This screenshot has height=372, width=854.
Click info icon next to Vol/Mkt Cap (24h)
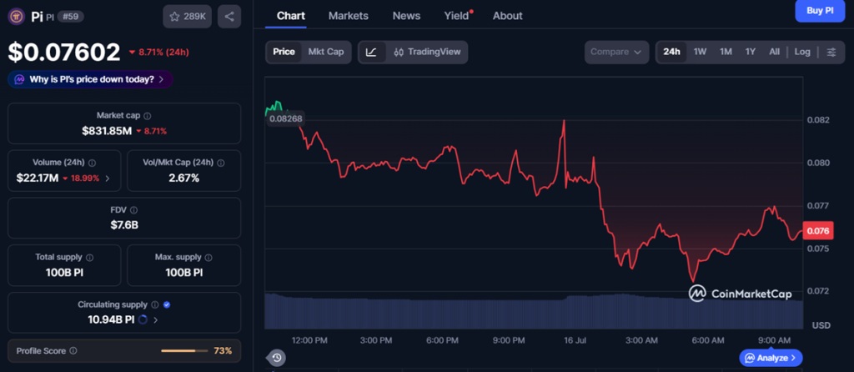[x=220, y=163]
